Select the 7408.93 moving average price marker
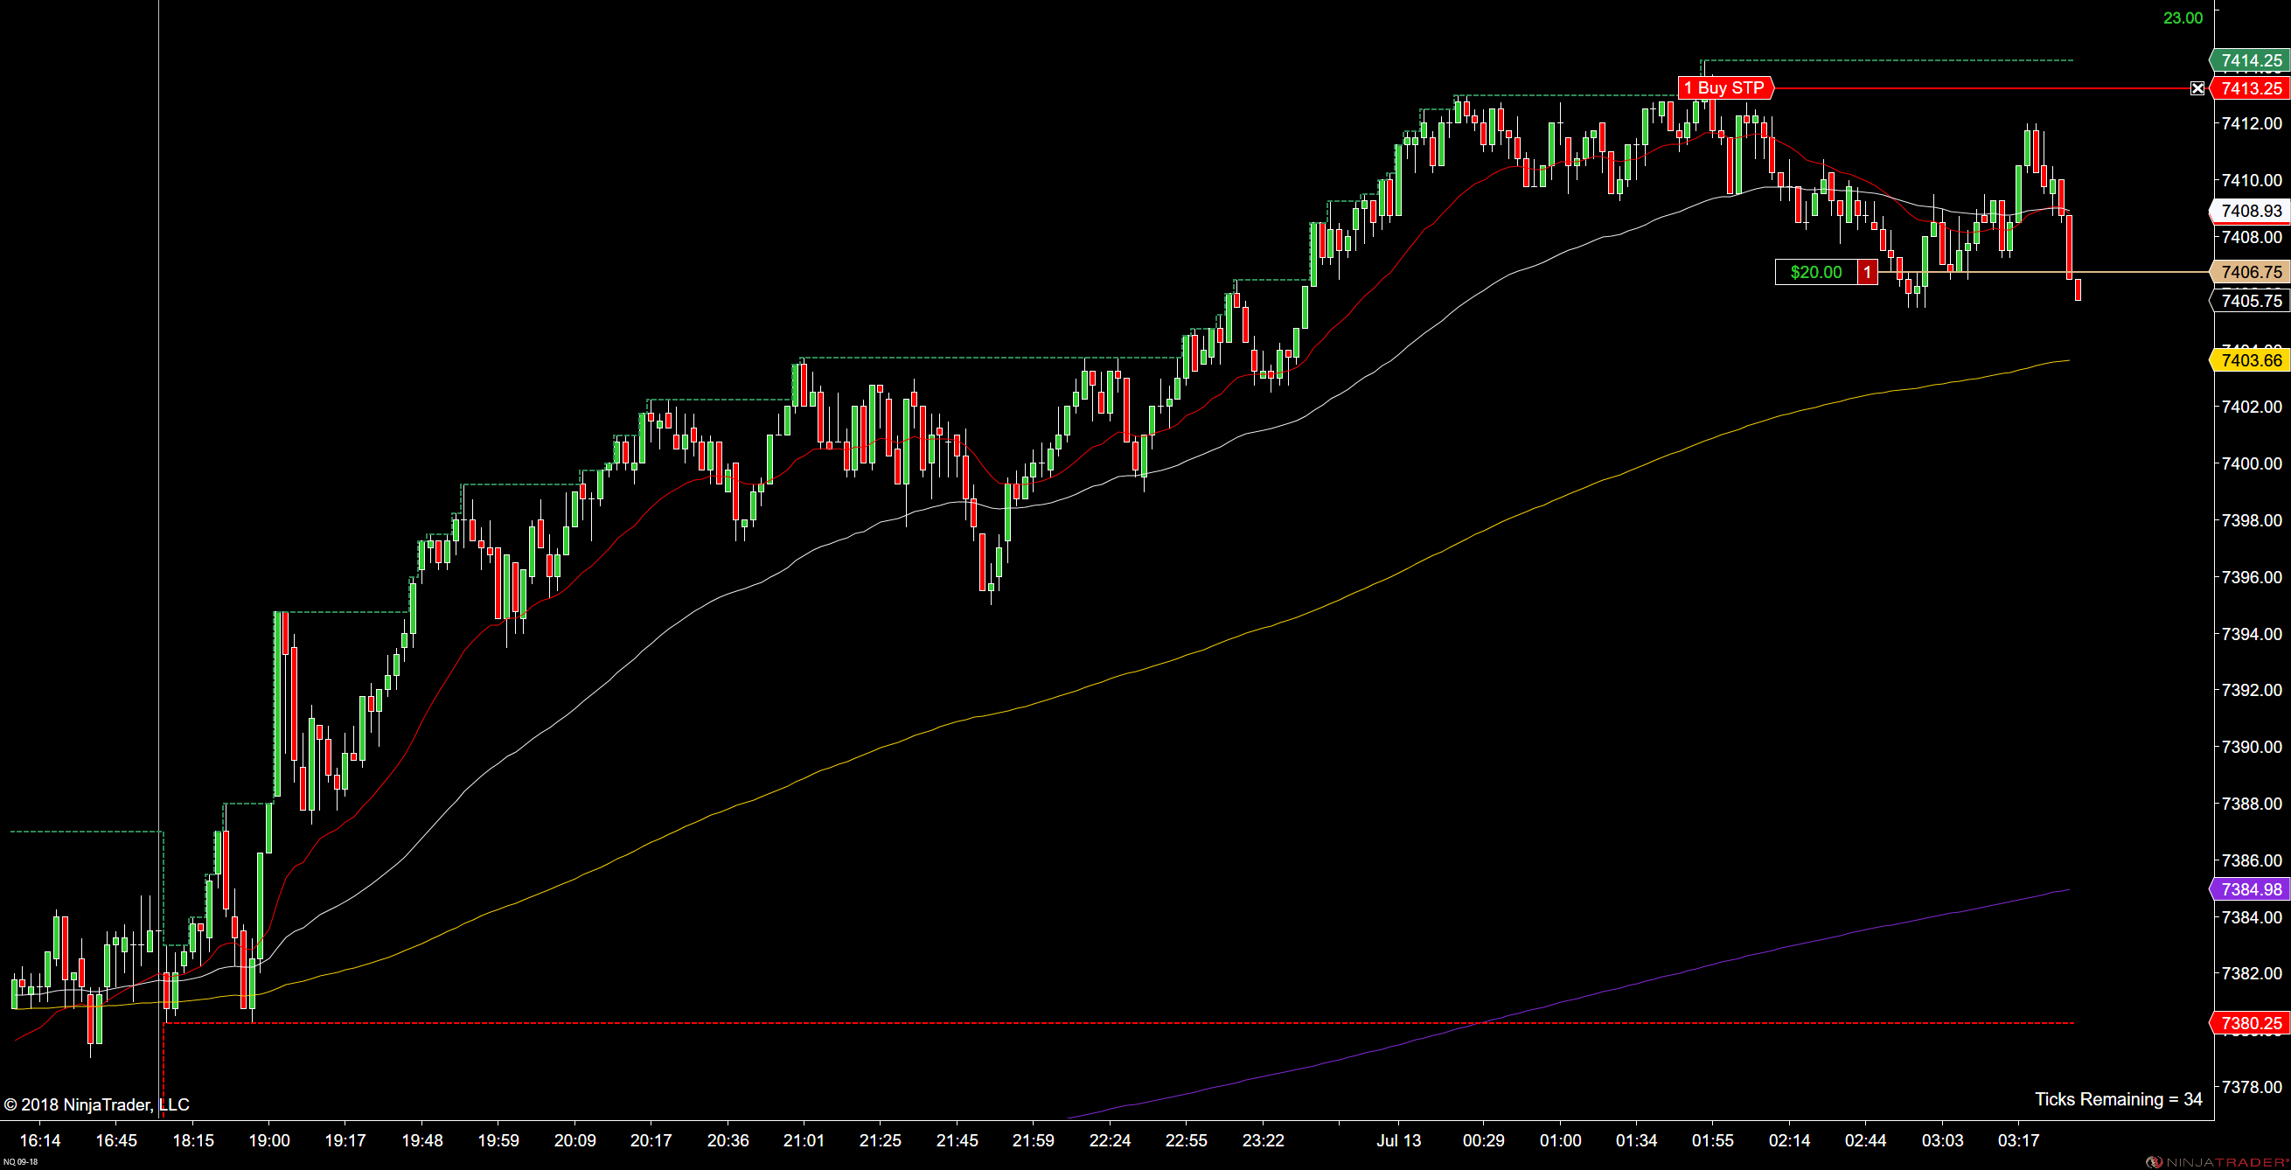Viewport: 2291px width, 1170px height. pos(2250,211)
